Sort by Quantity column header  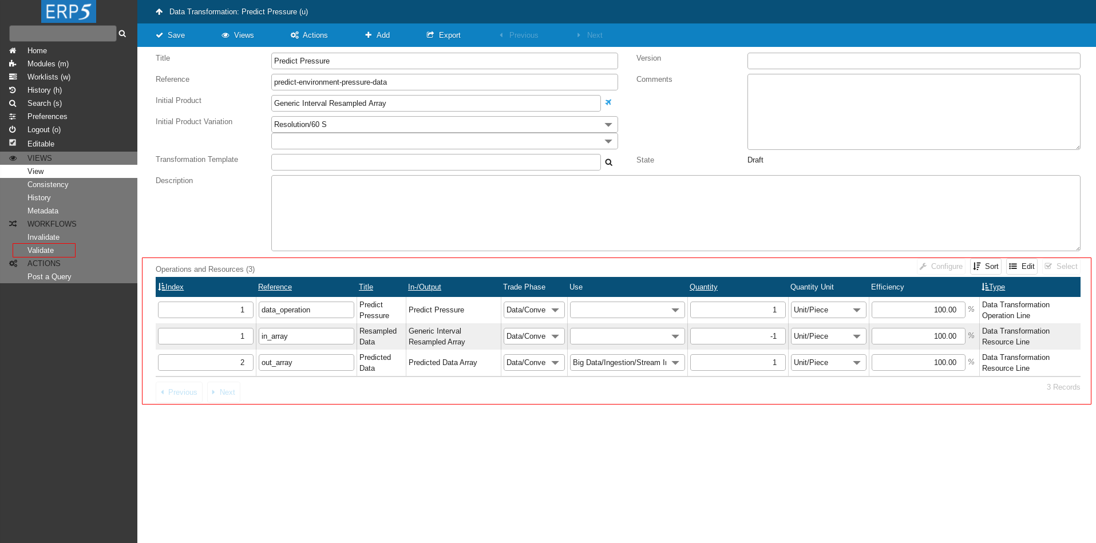tap(703, 287)
